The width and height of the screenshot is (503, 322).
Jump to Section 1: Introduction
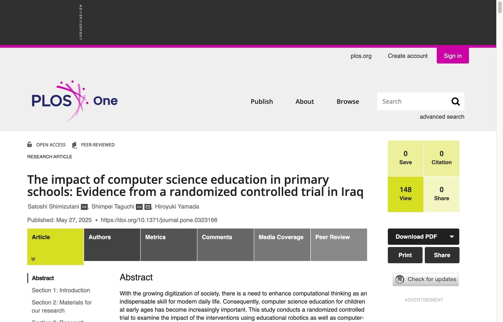(61, 290)
